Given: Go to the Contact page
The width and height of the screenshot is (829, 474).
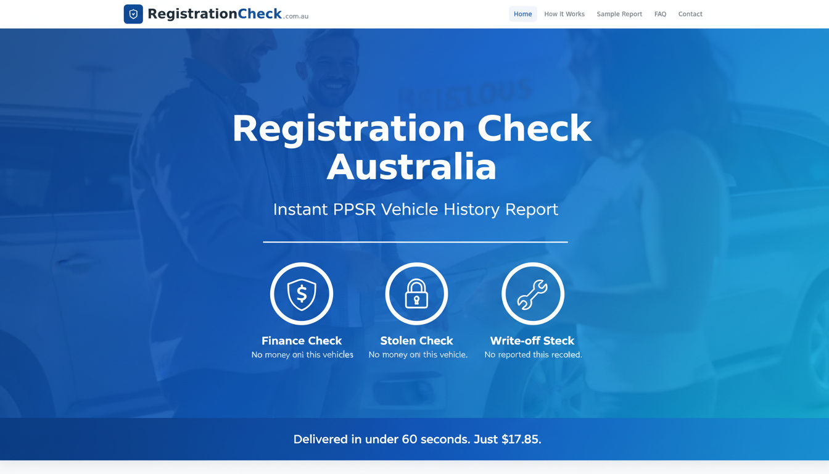Looking at the screenshot, I should (x=690, y=14).
